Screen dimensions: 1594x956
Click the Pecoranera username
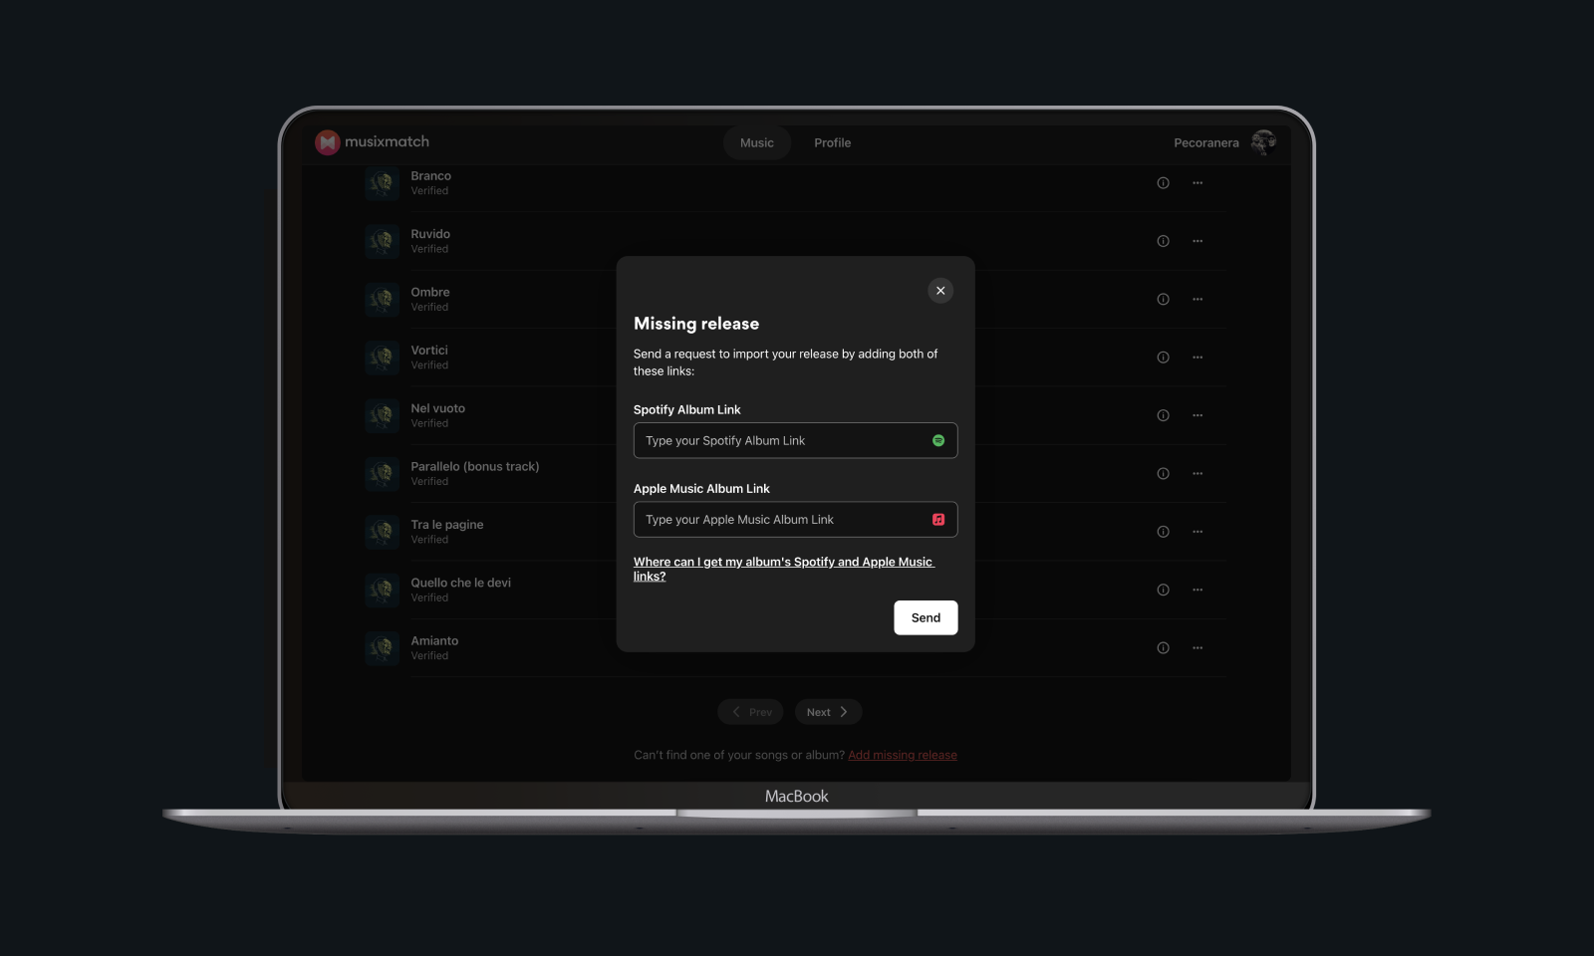pos(1206,142)
